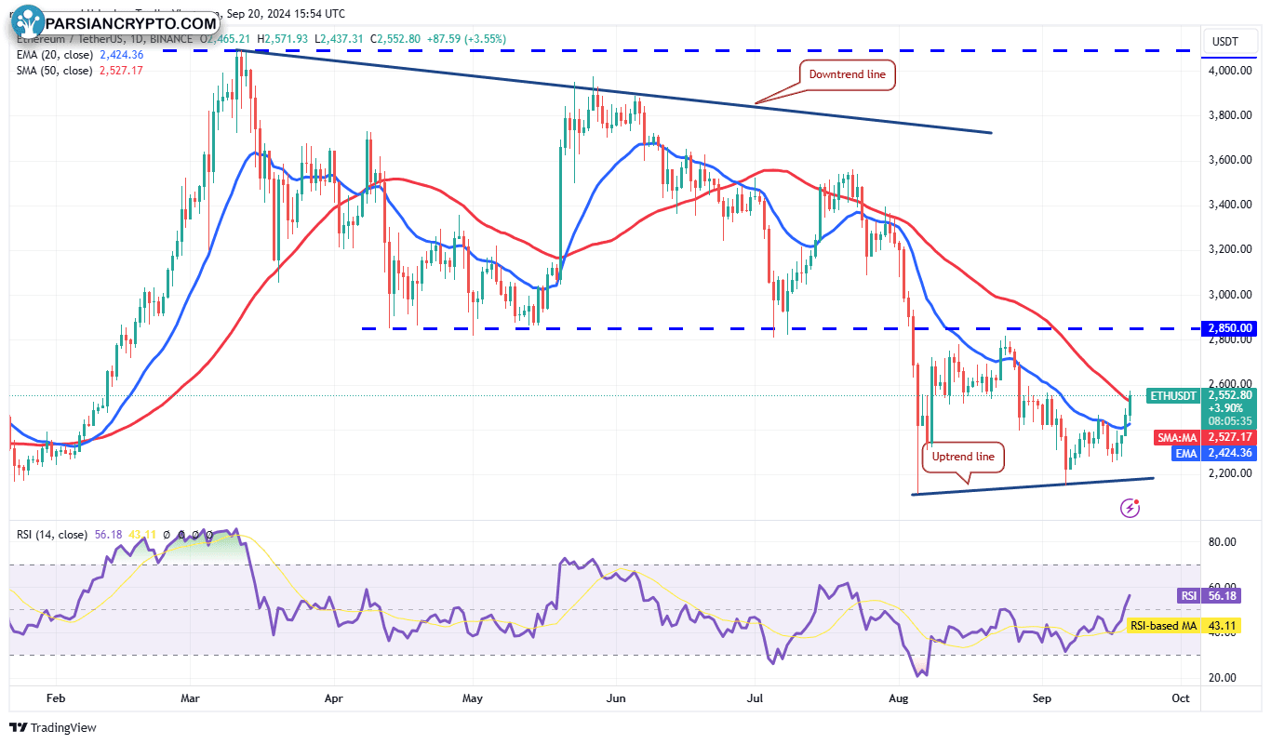Image resolution: width=1271 pixels, height=744 pixels.
Task: Click the 2,200.00 price axis label
Action: click(1231, 473)
